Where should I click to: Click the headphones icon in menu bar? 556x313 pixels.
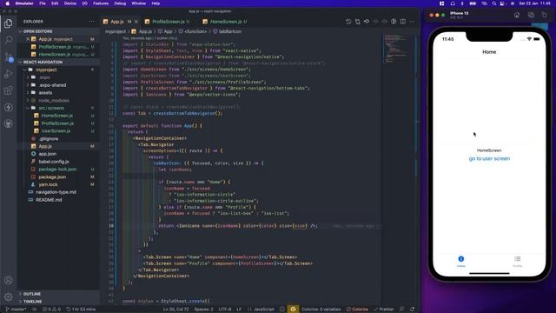tap(453, 3)
